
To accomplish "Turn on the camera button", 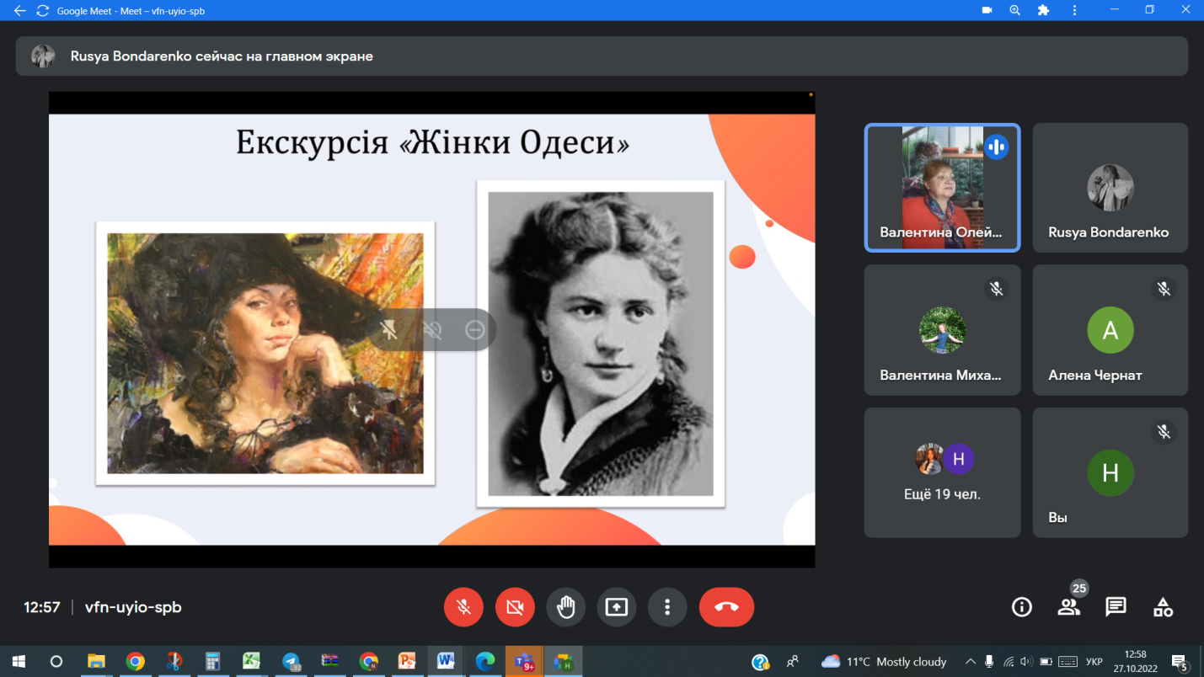I will coord(515,607).
